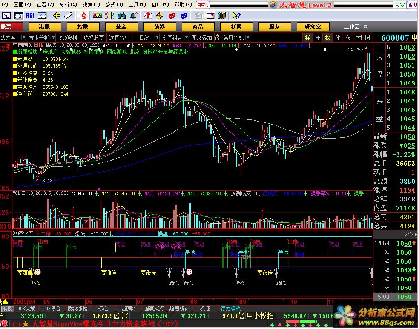
Task: Open the 分析(A) menu
Action: (x=68, y=5)
